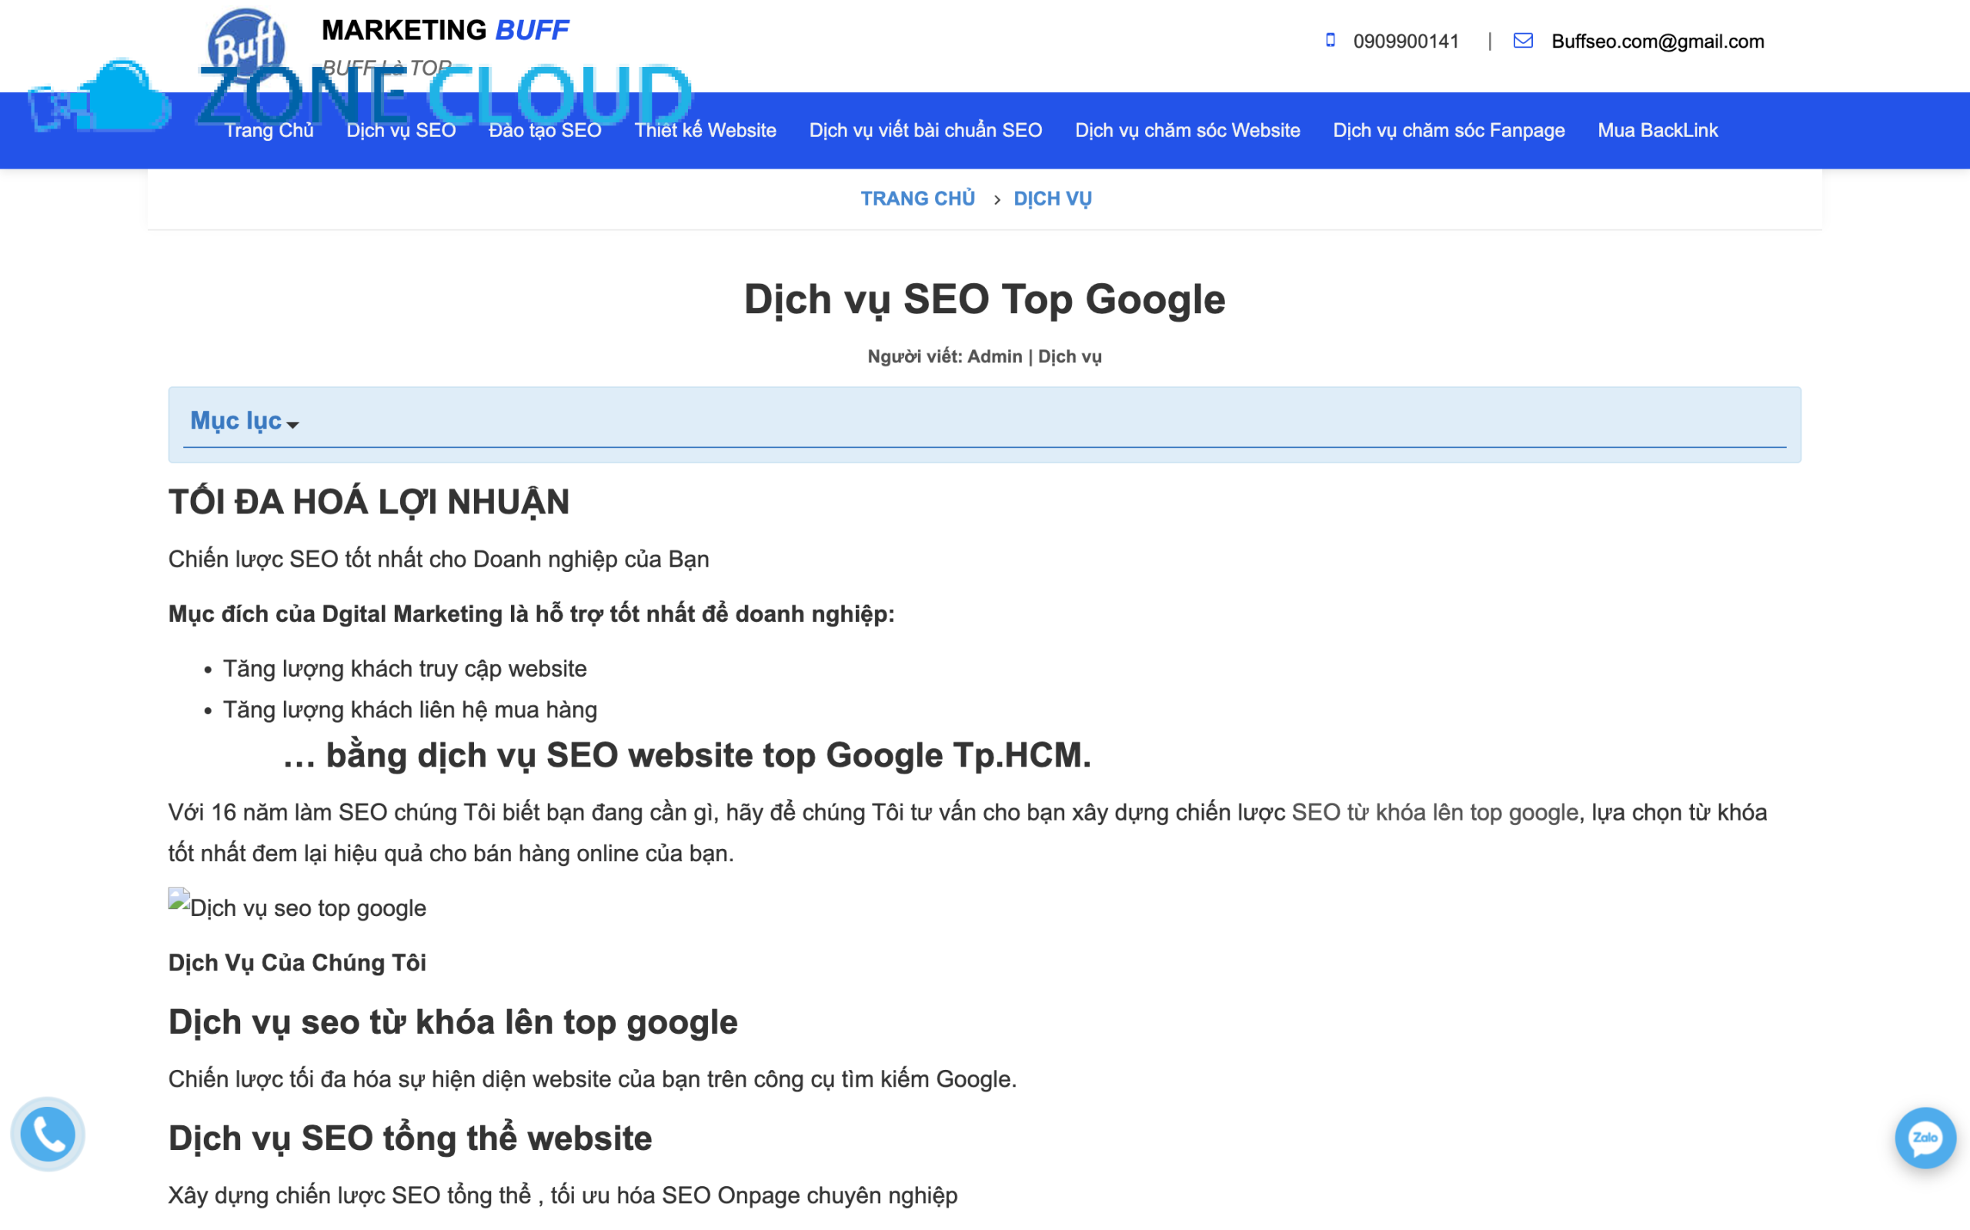Go to Đào tạo SEO page
The image size is (1970, 1230).
point(545,130)
